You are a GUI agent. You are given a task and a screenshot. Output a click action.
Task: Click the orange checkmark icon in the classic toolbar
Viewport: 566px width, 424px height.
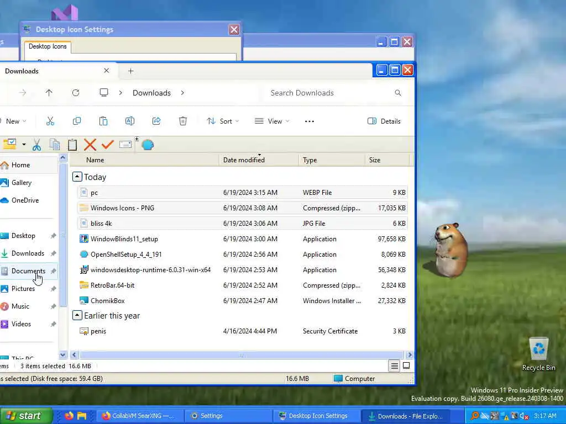108,145
